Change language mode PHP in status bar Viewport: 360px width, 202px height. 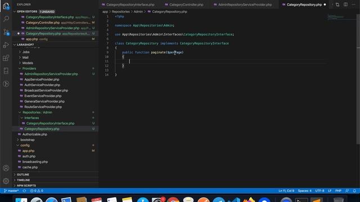pyautogui.click(x=338, y=191)
